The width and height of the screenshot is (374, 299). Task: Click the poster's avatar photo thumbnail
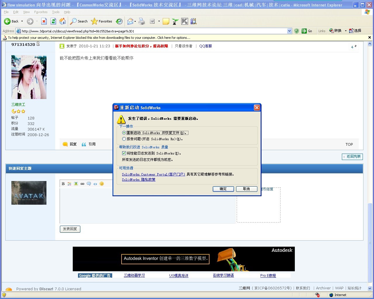pos(29,77)
